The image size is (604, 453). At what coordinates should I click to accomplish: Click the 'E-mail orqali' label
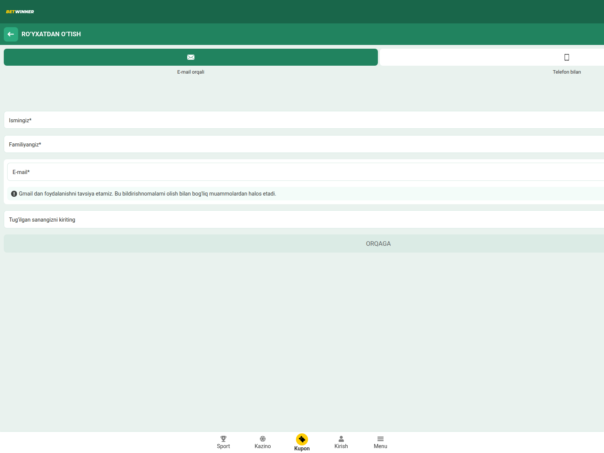[191, 72]
